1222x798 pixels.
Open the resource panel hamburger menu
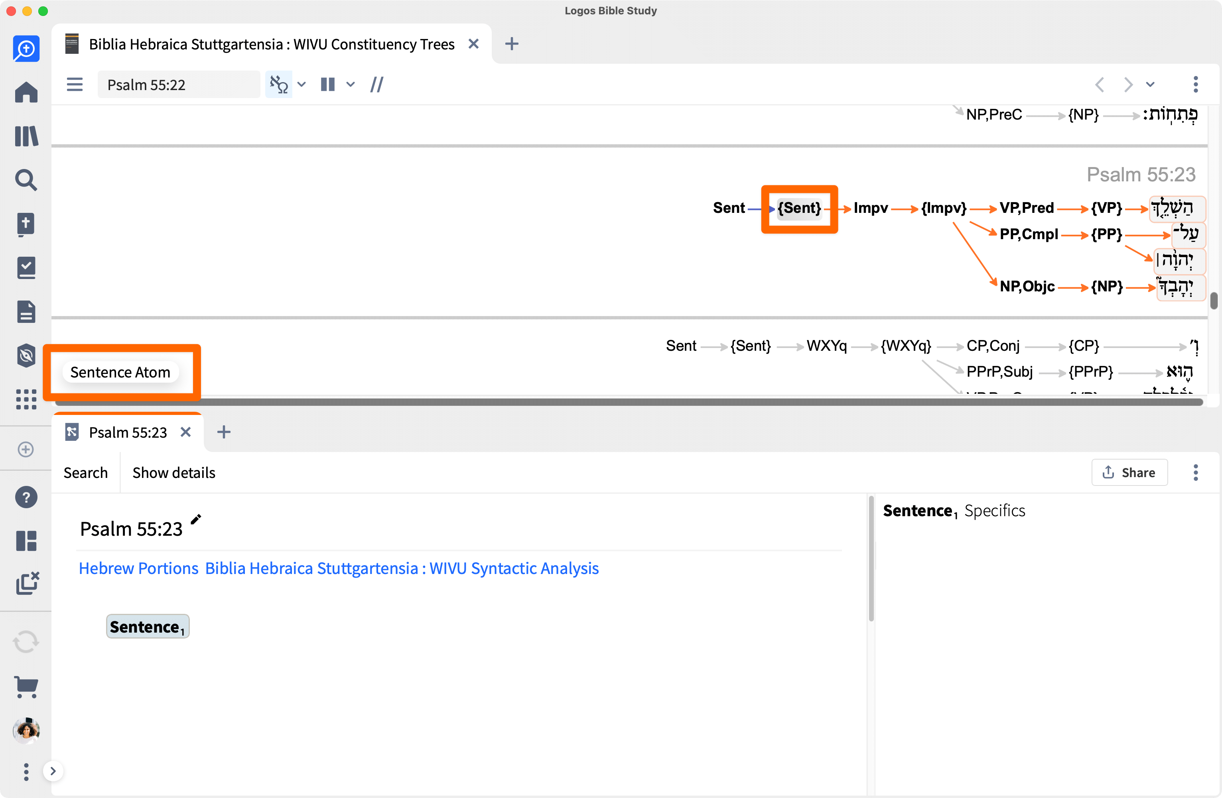click(75, 84)
